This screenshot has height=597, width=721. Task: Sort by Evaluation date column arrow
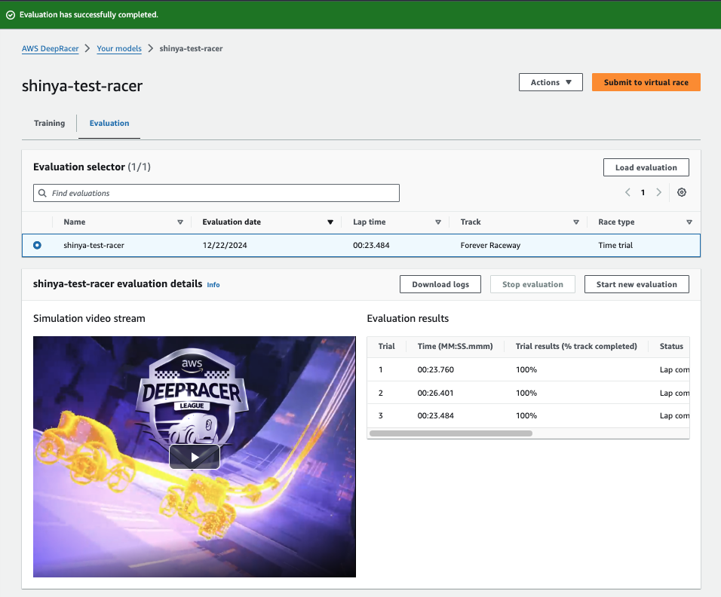click(x=330, y=222)
